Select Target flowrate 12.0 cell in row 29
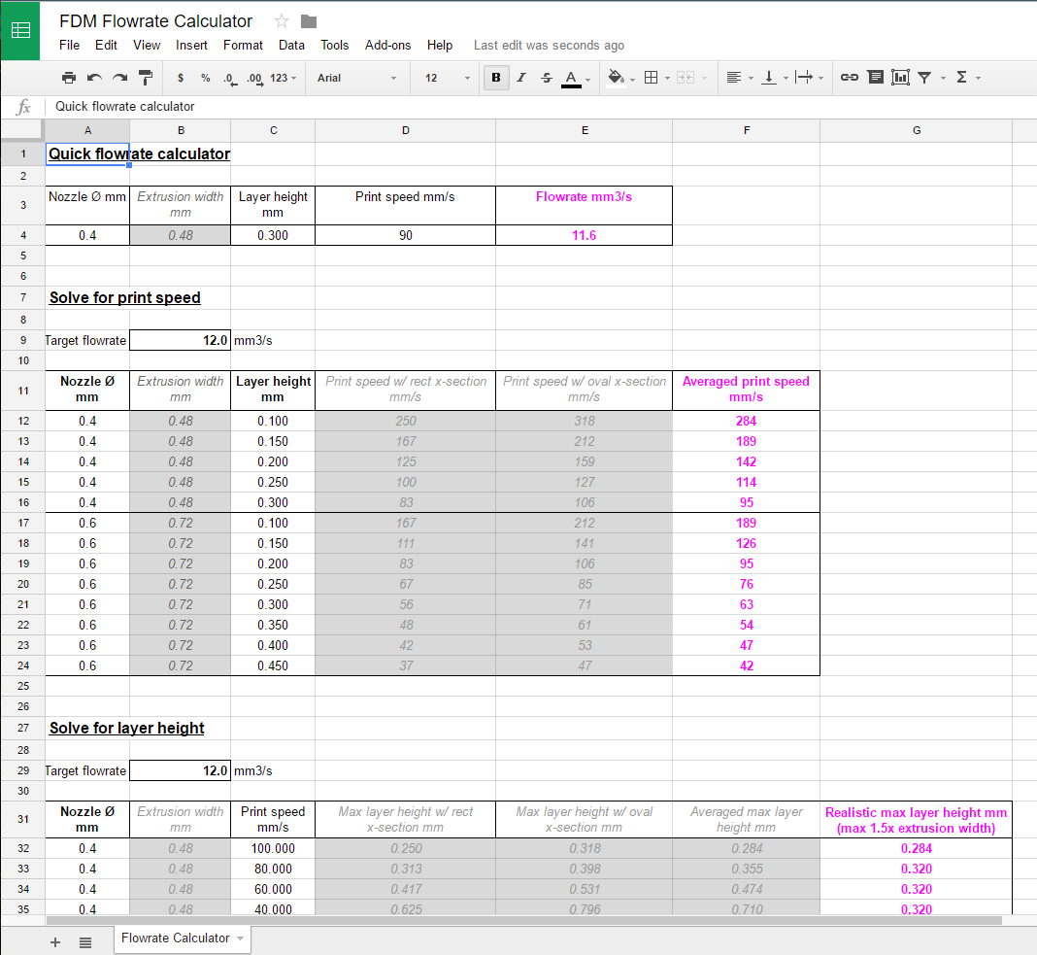Image resolution: width=1037 pixels, height=955 pixels. (x=180, y=770)
